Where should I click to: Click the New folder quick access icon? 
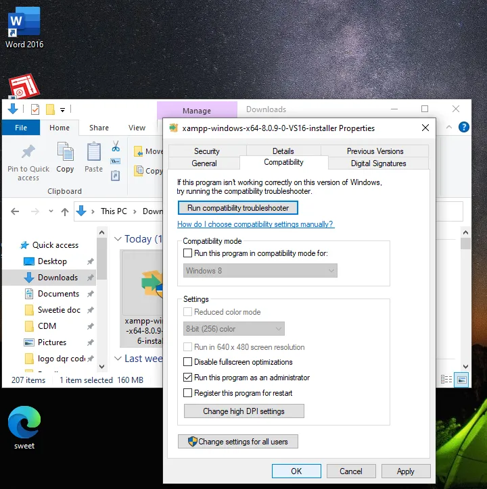click(50, 109)
